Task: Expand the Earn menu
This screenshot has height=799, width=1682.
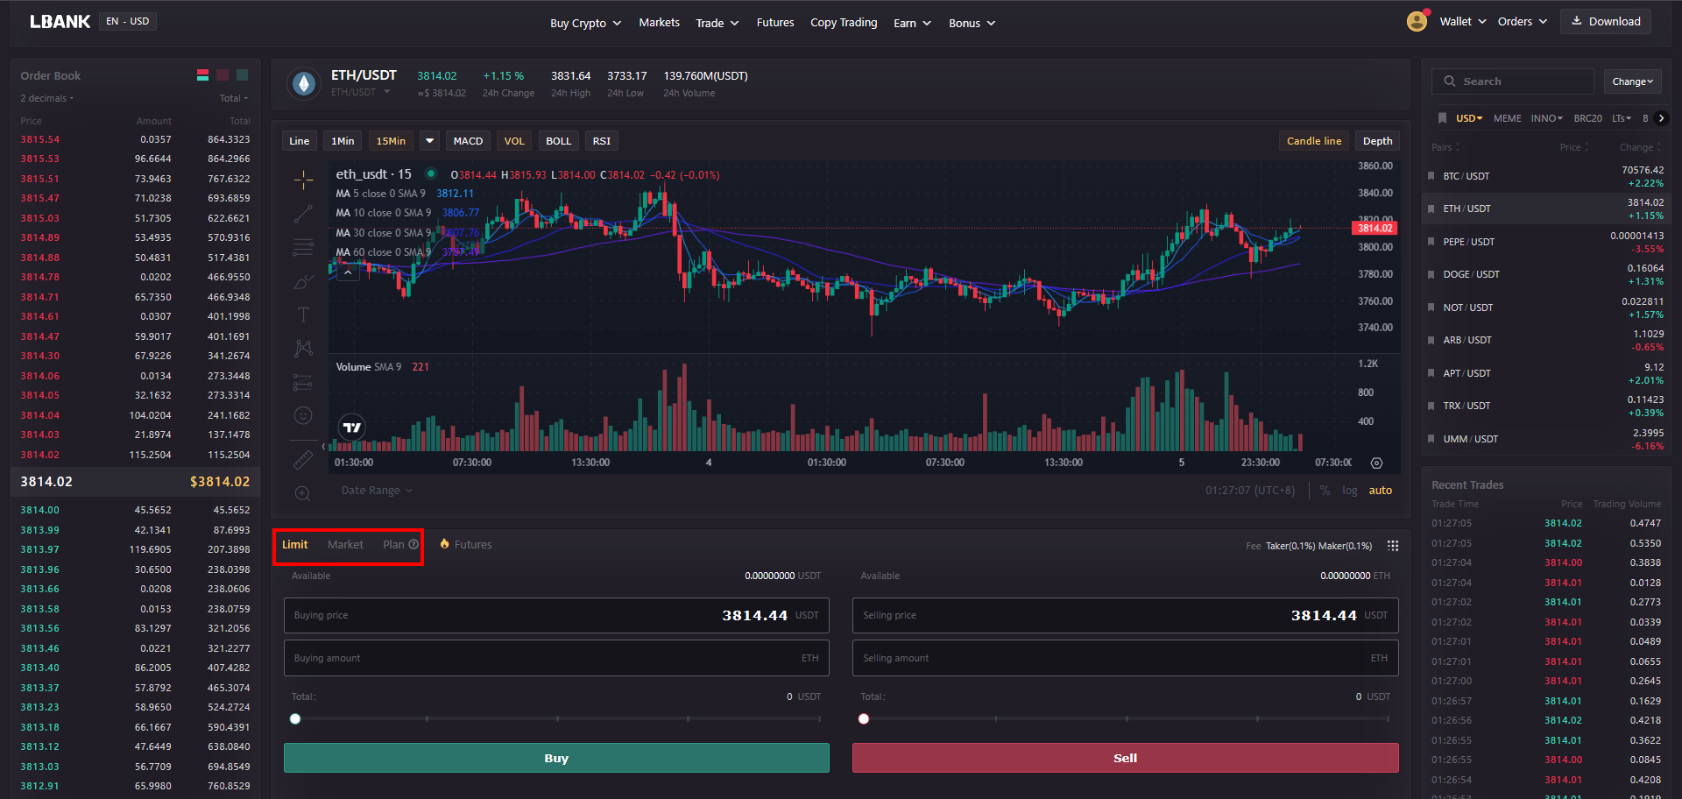Action: point(912,23)
